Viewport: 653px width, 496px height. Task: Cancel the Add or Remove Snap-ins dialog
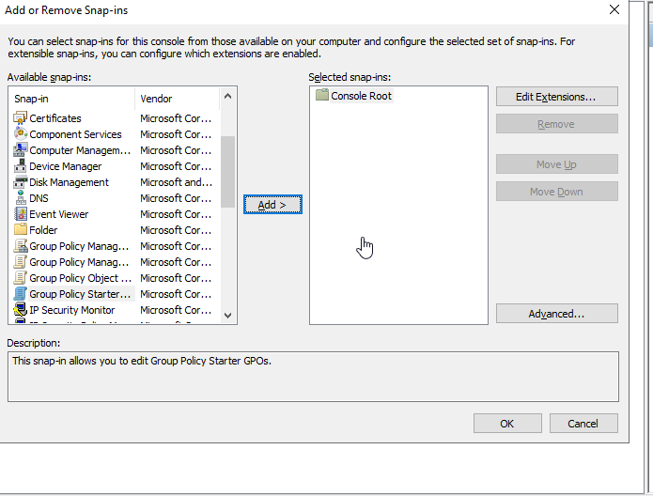[583, 424]
